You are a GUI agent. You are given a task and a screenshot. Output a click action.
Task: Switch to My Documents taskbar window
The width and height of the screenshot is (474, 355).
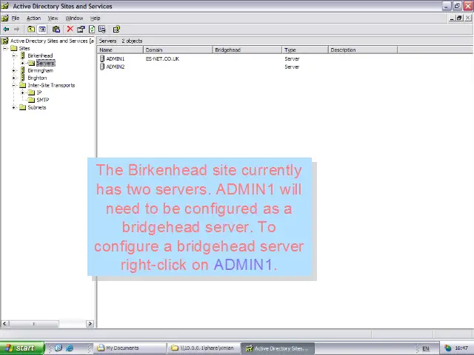(130, 348)
